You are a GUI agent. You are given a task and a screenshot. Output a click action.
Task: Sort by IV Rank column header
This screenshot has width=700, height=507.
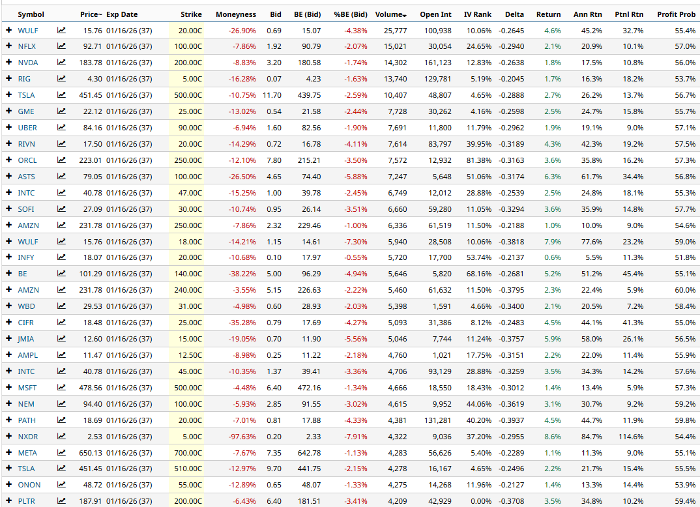click(x=477, y=14)
